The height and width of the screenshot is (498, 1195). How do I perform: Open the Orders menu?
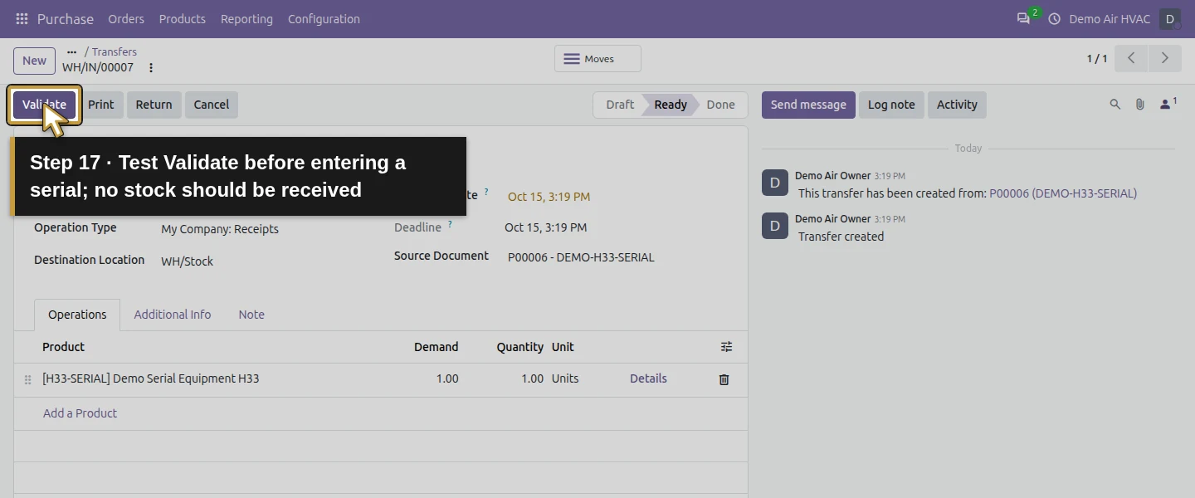[x=126, y=18]
